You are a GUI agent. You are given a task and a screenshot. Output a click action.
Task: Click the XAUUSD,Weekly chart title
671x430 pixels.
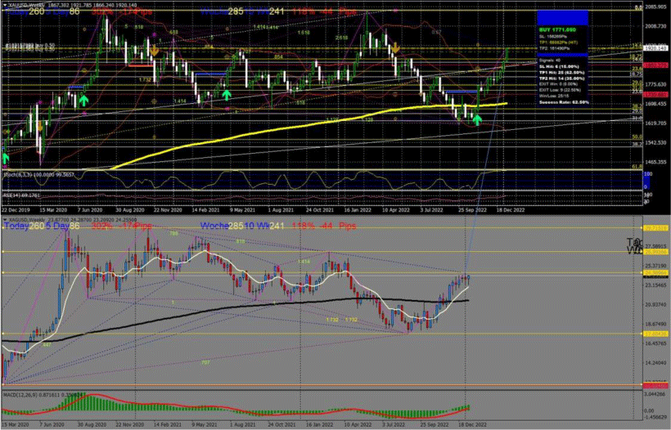tap(25, 4)
